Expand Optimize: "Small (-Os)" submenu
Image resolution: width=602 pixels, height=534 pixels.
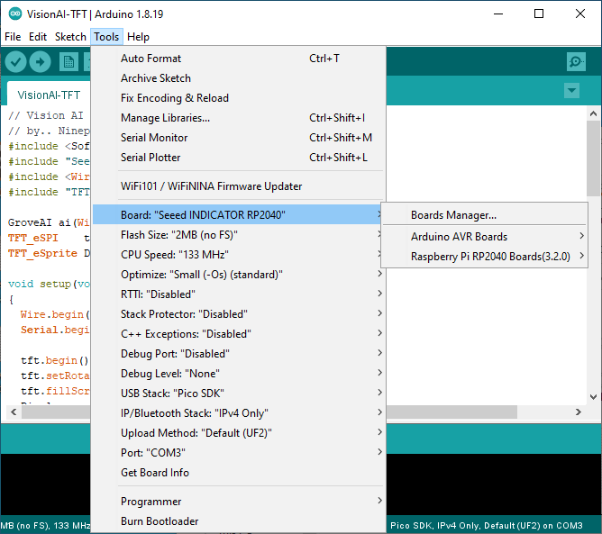[239, 275]
